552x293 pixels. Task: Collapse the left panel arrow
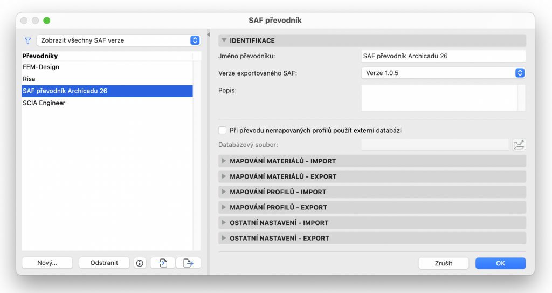[x=209, y=35]
